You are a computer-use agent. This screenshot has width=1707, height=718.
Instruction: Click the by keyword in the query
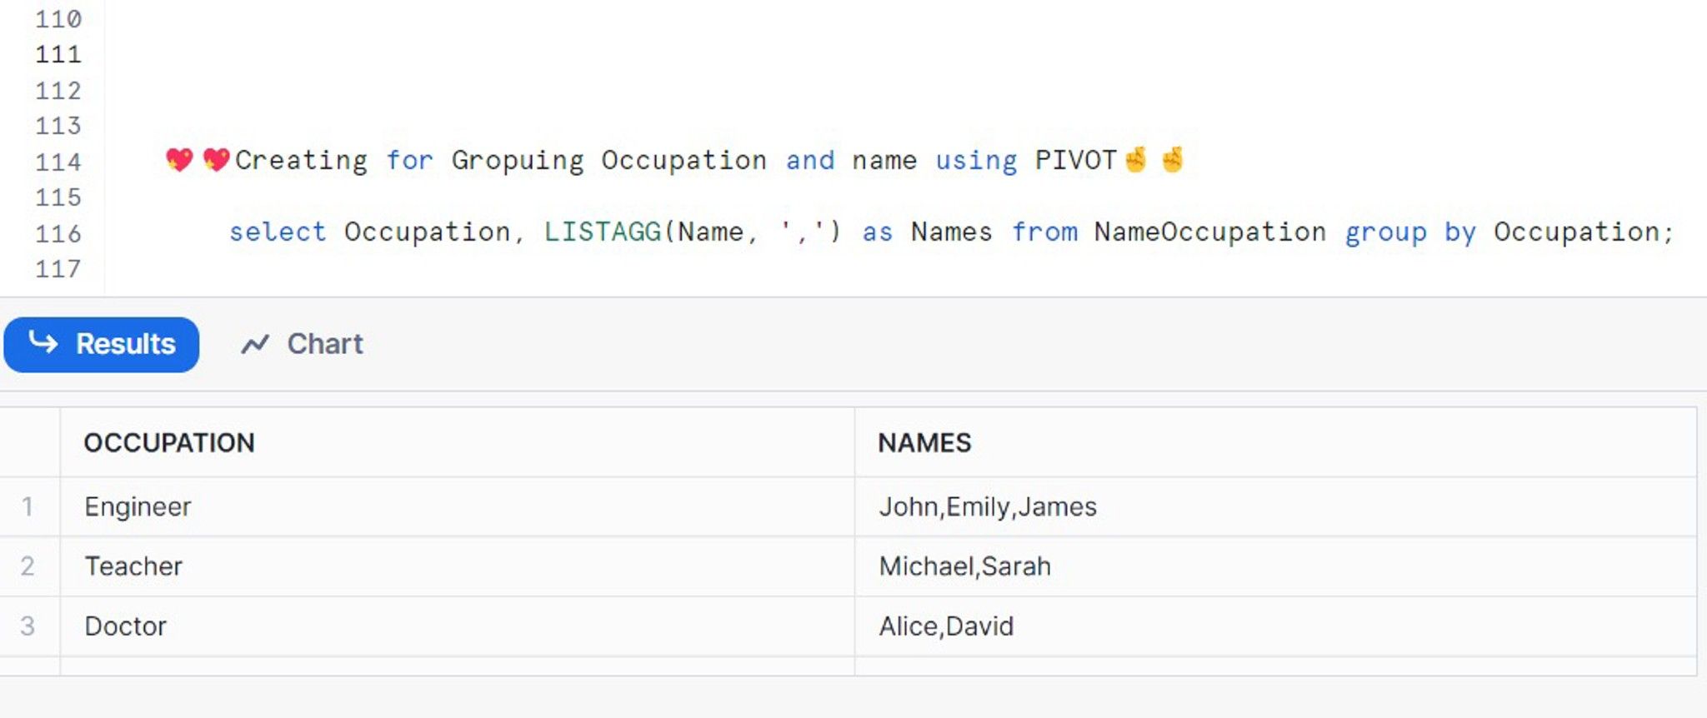point(1460,232)
